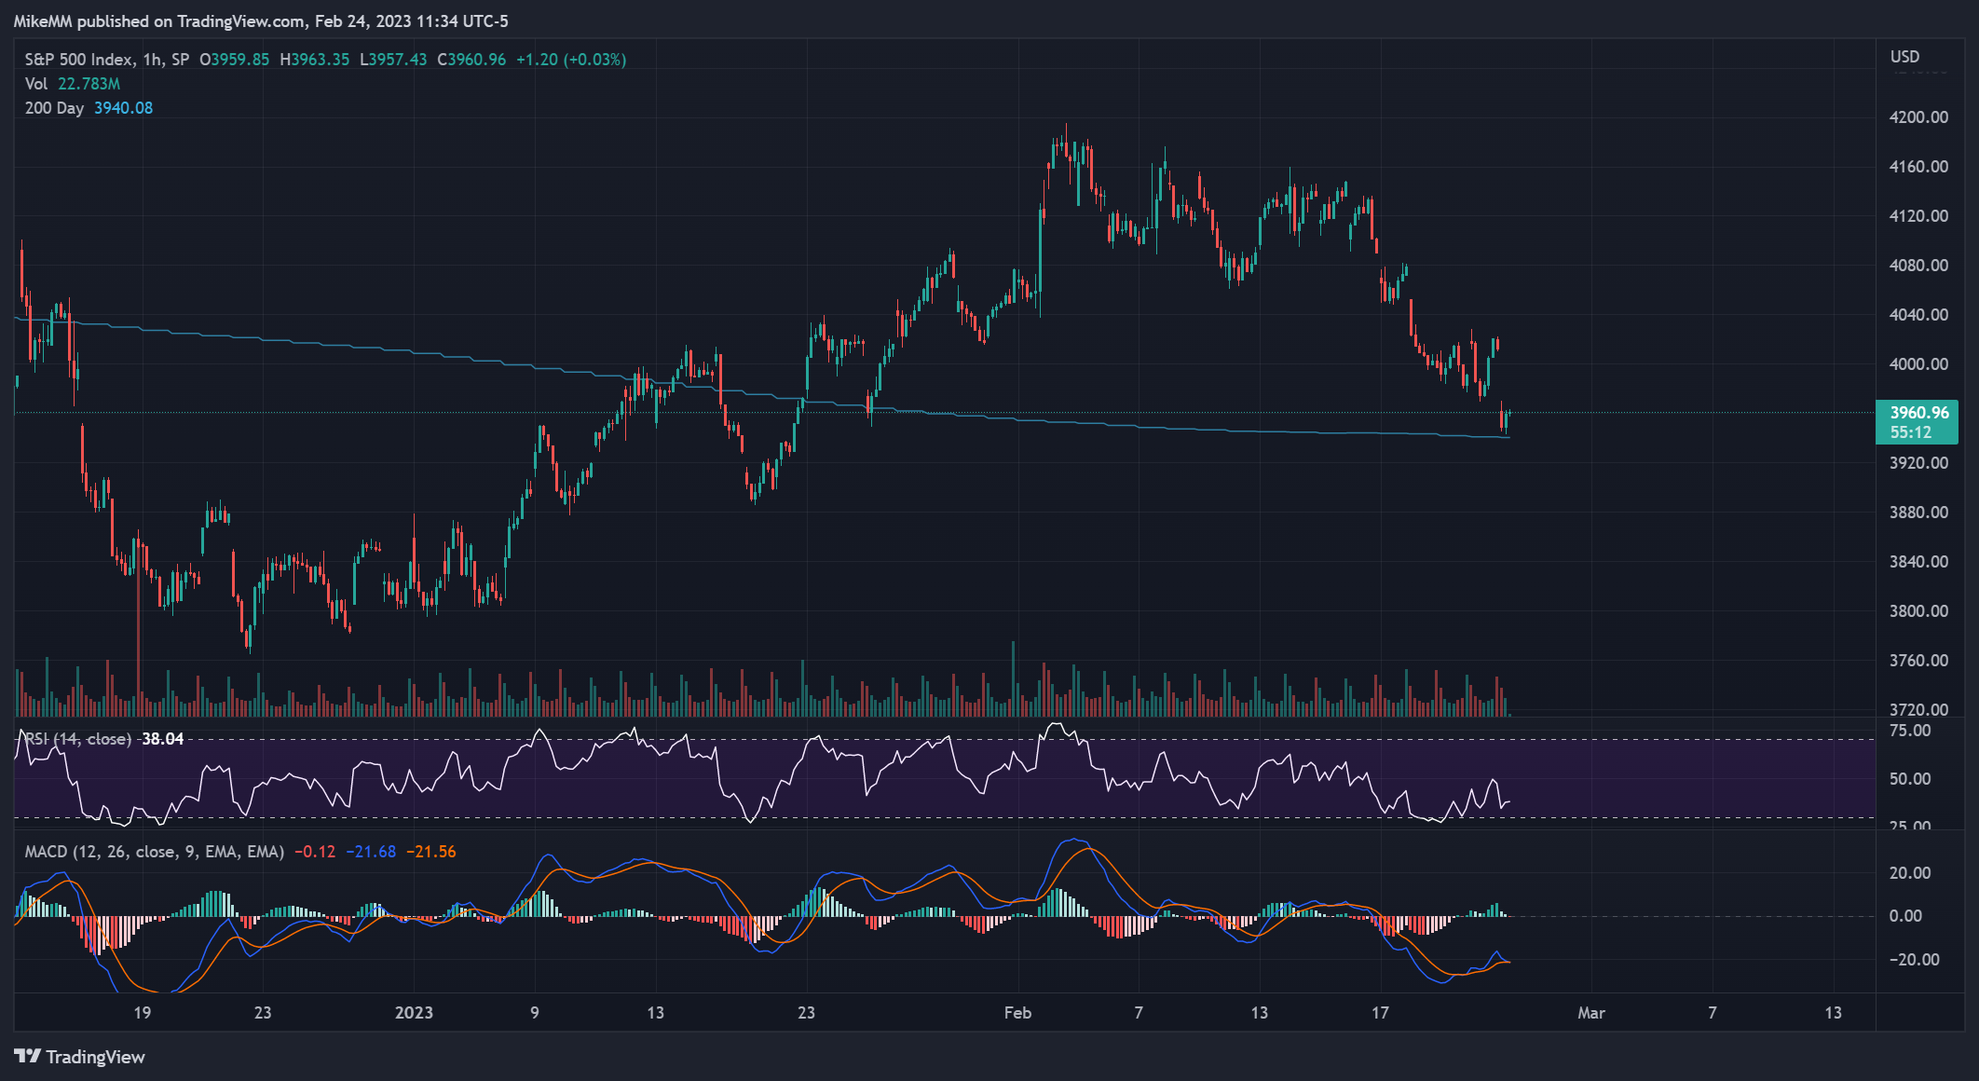Click the MACD histogram value −0.12

(x=315, y=852)
